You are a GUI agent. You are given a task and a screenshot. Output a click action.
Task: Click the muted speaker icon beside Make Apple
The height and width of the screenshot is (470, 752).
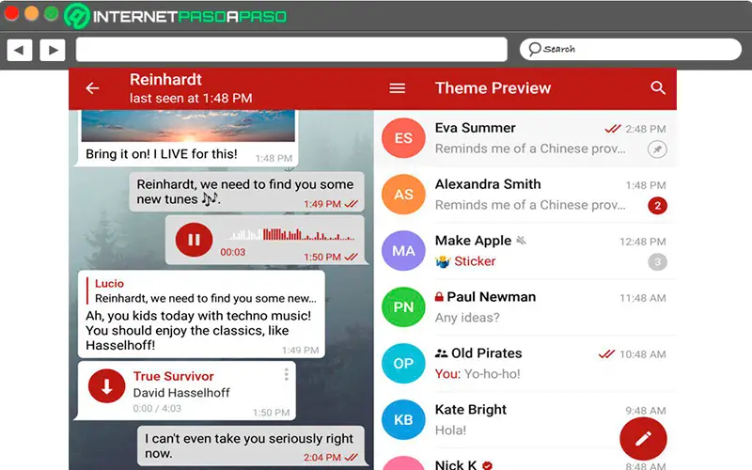coord(522,241)
